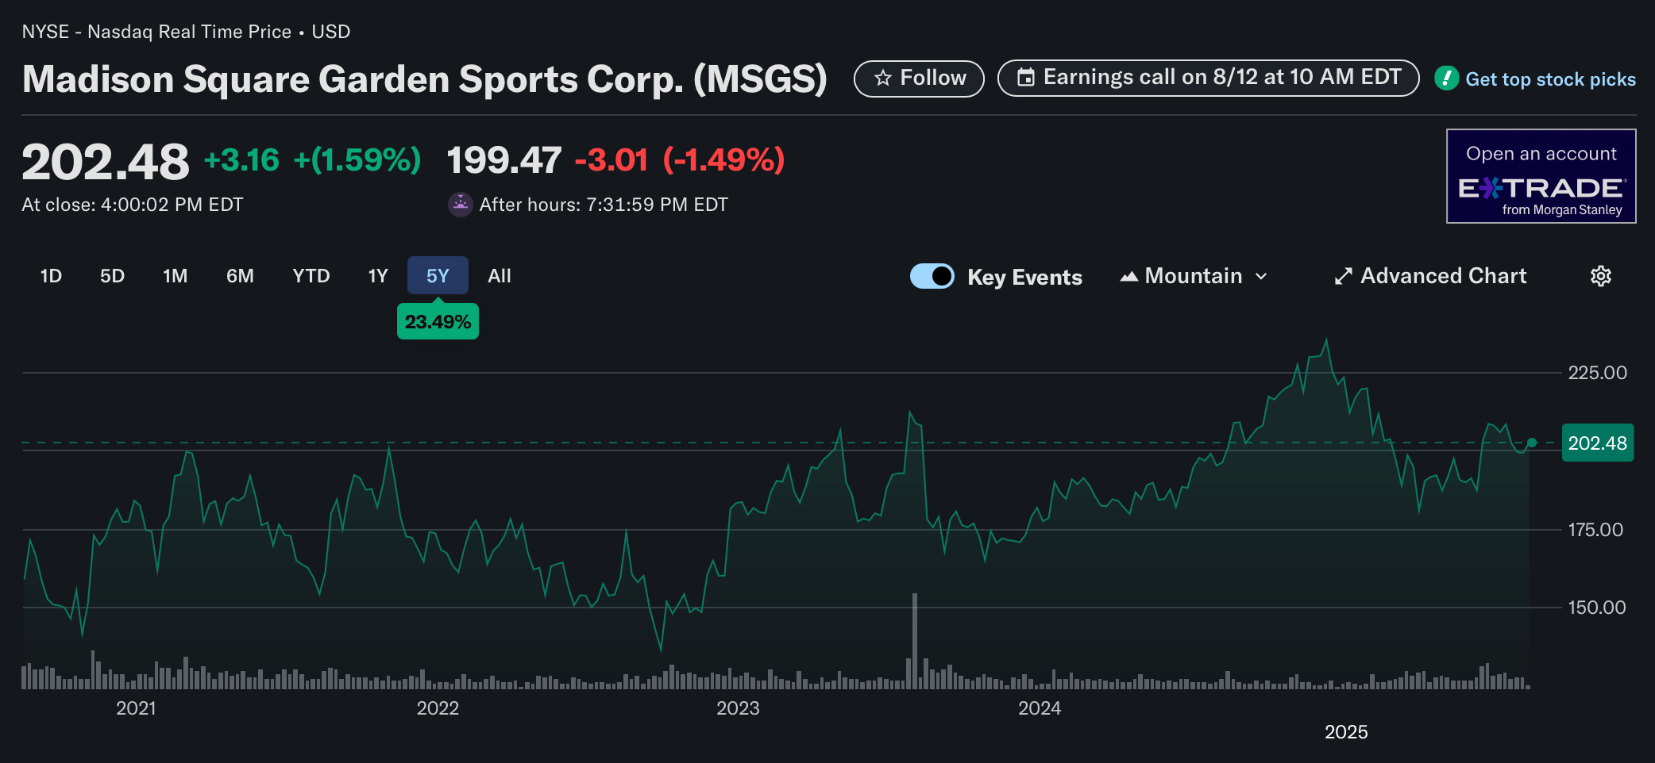Show the All time range

click(x=500, y=276)
